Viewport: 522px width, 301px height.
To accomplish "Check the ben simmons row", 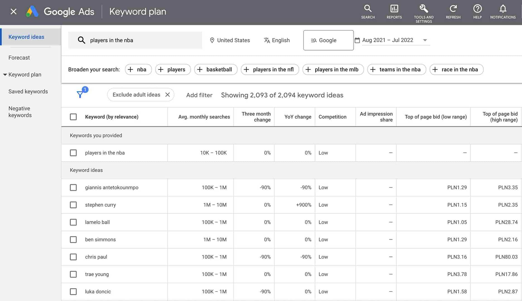I will coord(73,240).
